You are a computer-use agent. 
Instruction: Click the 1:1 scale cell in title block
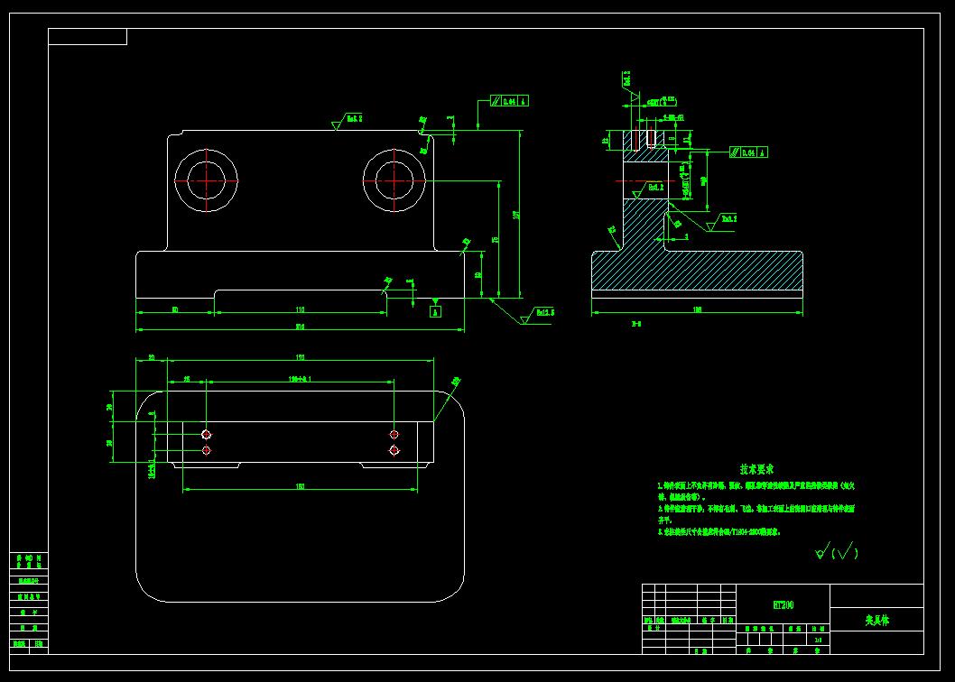point(818,640)
